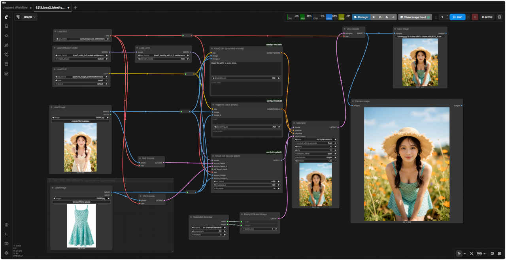Collapse the Load LoRA node
The width and height of the screenshot is (506, 260).
[137, 48]
